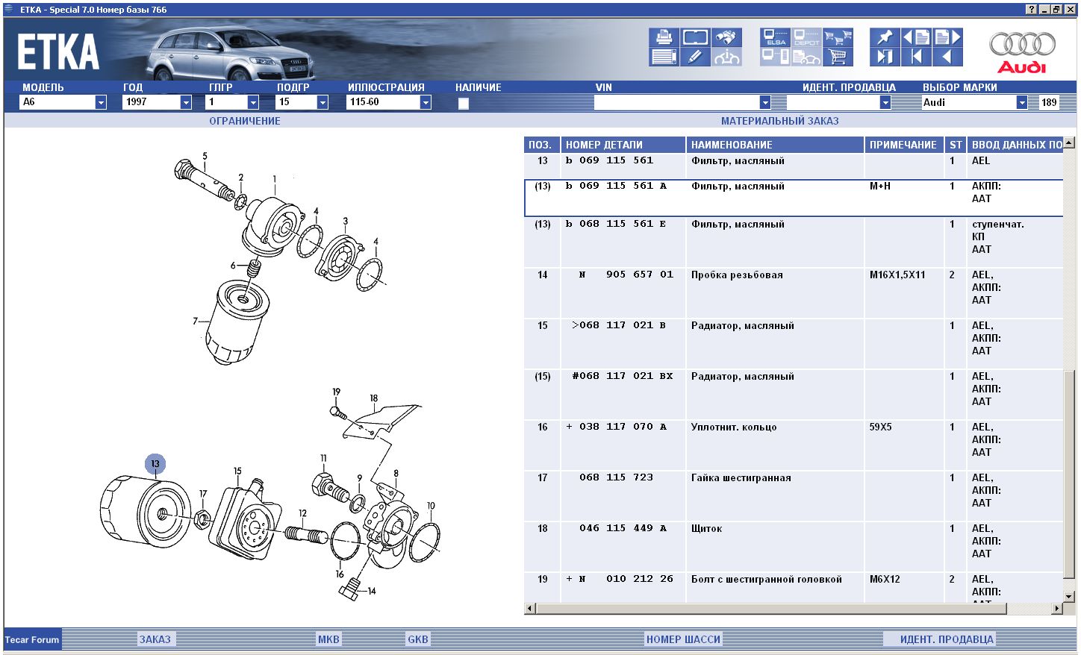The image size is (1081, 655).
Task: Click the title bar help button
Action: click(x=1032, y=10)
